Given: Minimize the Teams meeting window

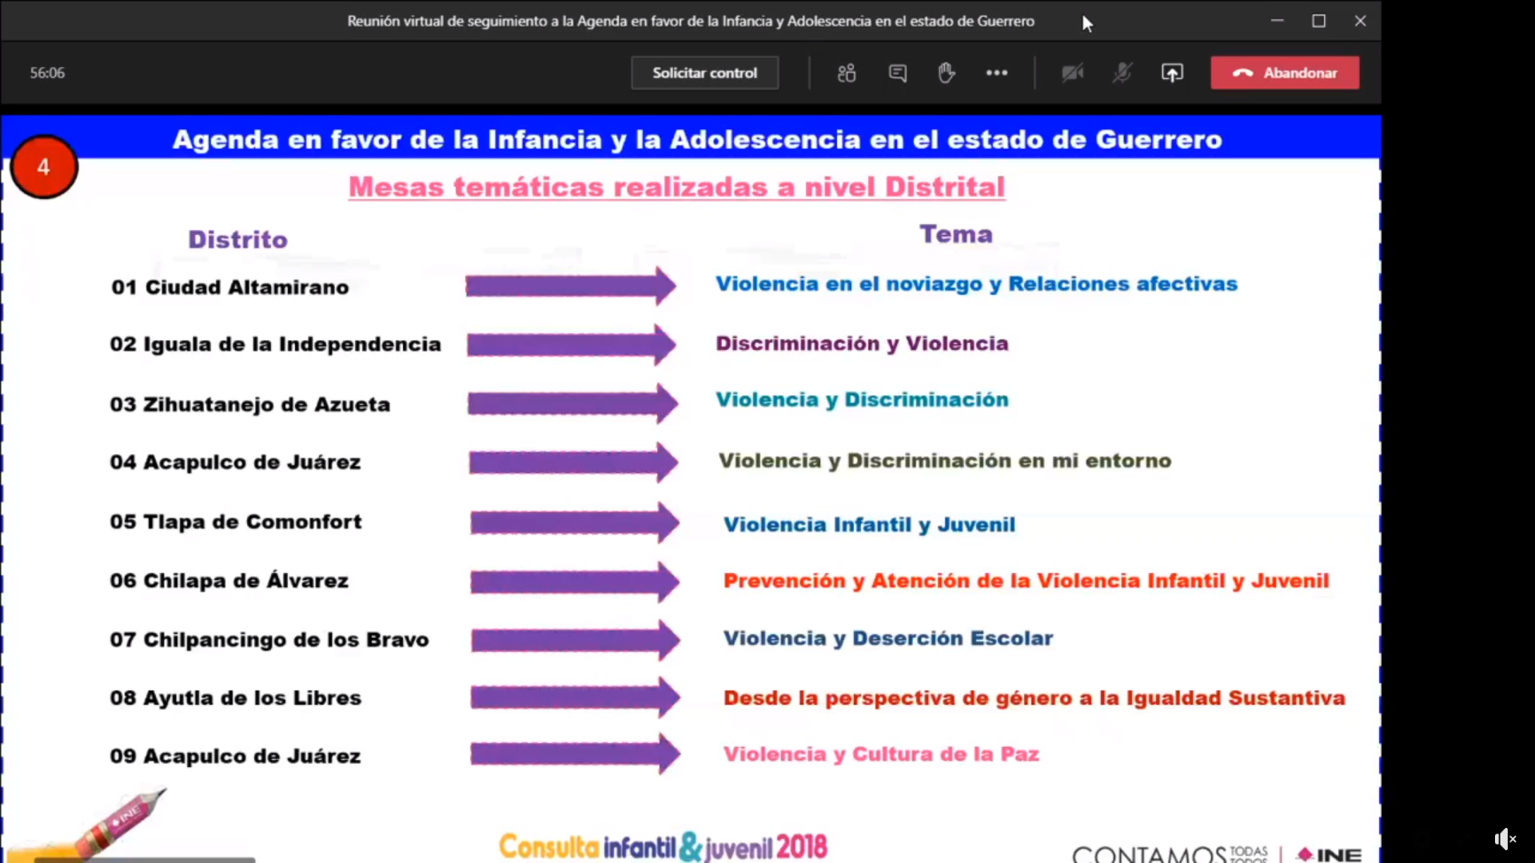Looking at the screenshot, I should (1277, 21).
